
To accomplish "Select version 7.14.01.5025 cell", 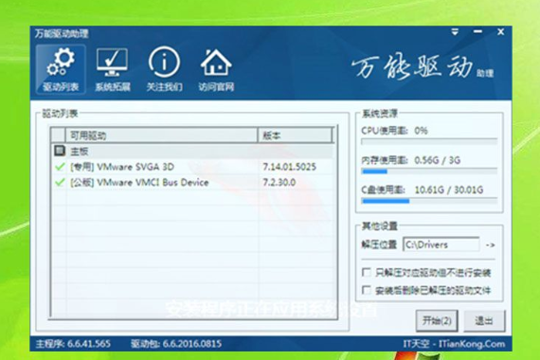I will coord(289,167).
